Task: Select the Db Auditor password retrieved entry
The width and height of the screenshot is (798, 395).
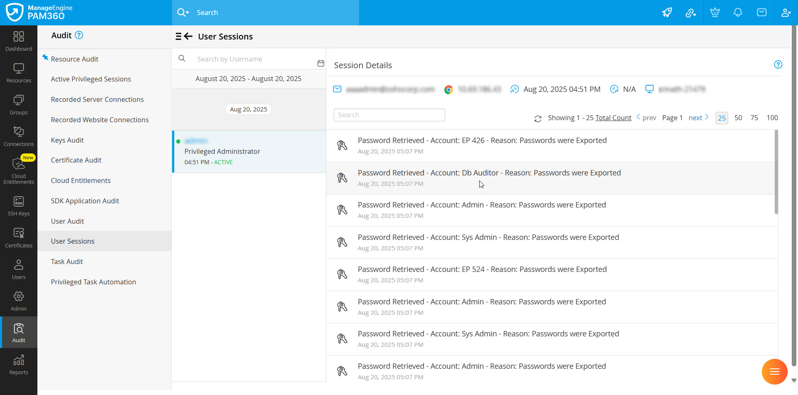Action: [551, 178]
